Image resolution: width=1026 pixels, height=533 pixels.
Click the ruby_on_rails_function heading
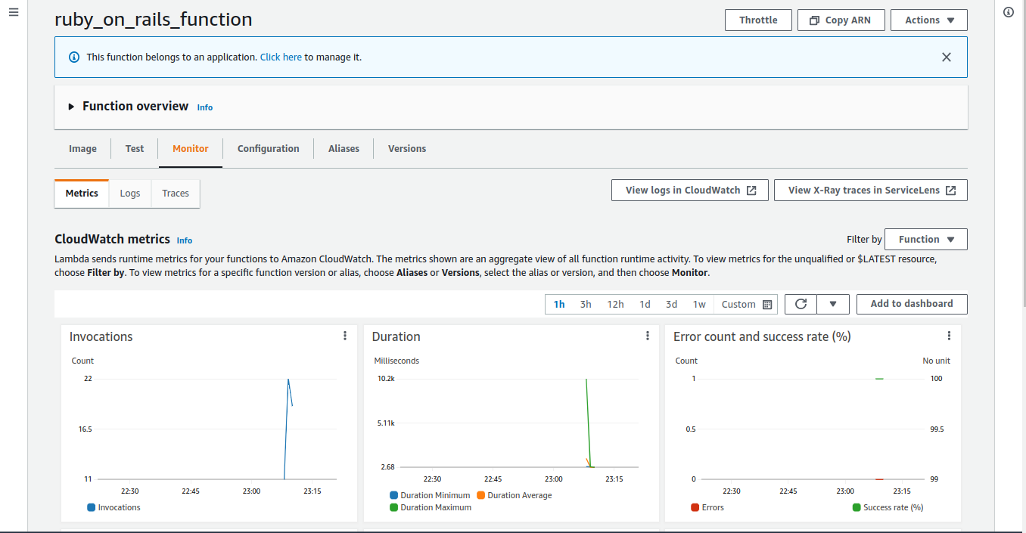tap(154, 20)
